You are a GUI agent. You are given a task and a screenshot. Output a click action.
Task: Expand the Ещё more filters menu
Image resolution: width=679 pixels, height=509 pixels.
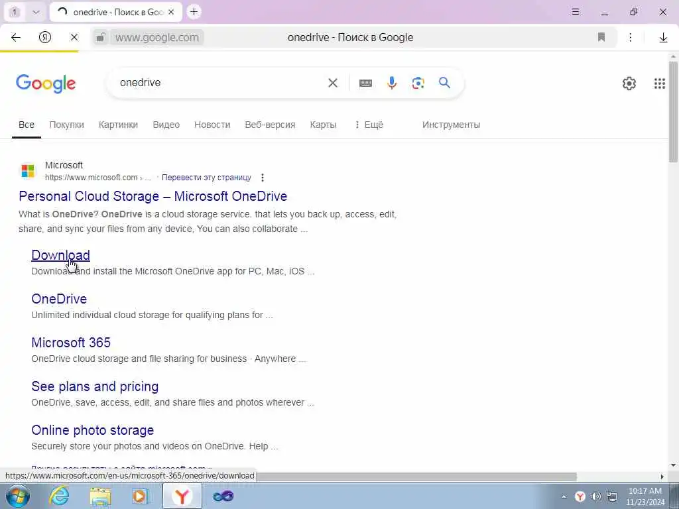[x=369, y=125]
